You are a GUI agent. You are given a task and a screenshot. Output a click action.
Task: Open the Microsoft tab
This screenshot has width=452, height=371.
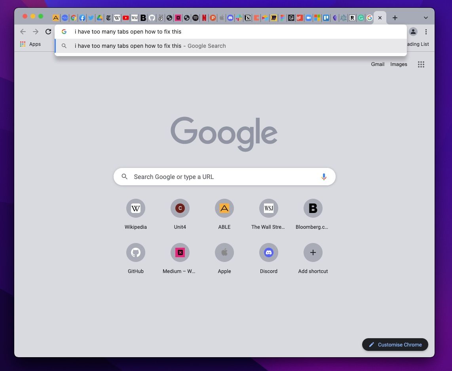tap(317, 18)
